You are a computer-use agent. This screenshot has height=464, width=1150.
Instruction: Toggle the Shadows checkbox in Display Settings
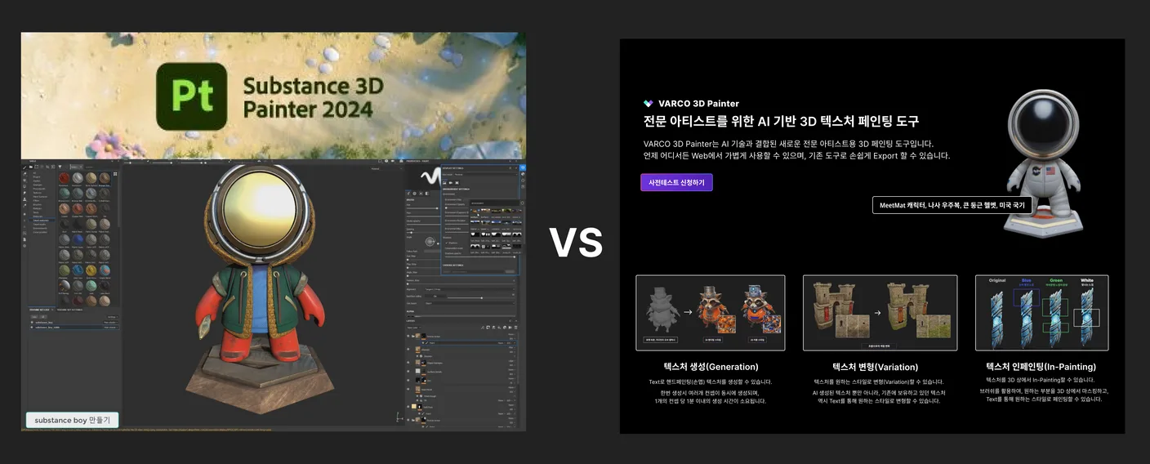pos(447,243)
